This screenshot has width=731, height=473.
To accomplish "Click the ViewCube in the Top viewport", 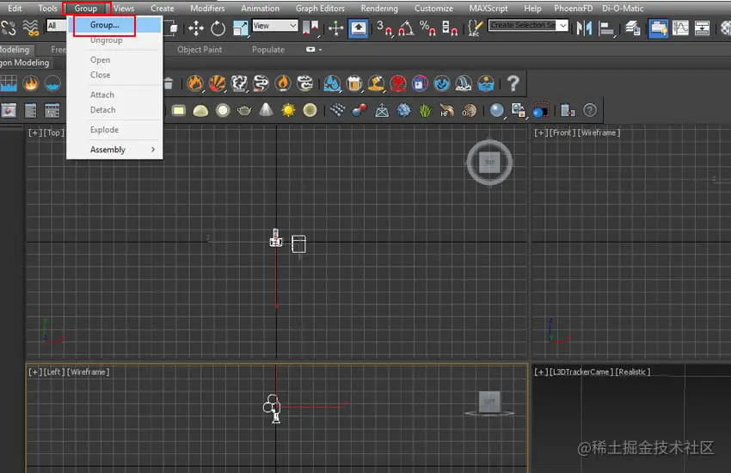I will point(489,163).
